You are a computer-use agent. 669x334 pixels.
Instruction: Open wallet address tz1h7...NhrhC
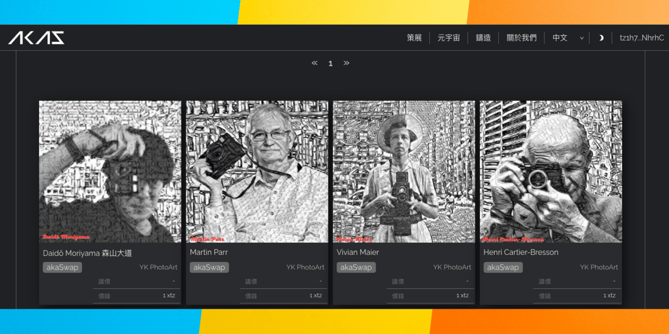point(642,38)
